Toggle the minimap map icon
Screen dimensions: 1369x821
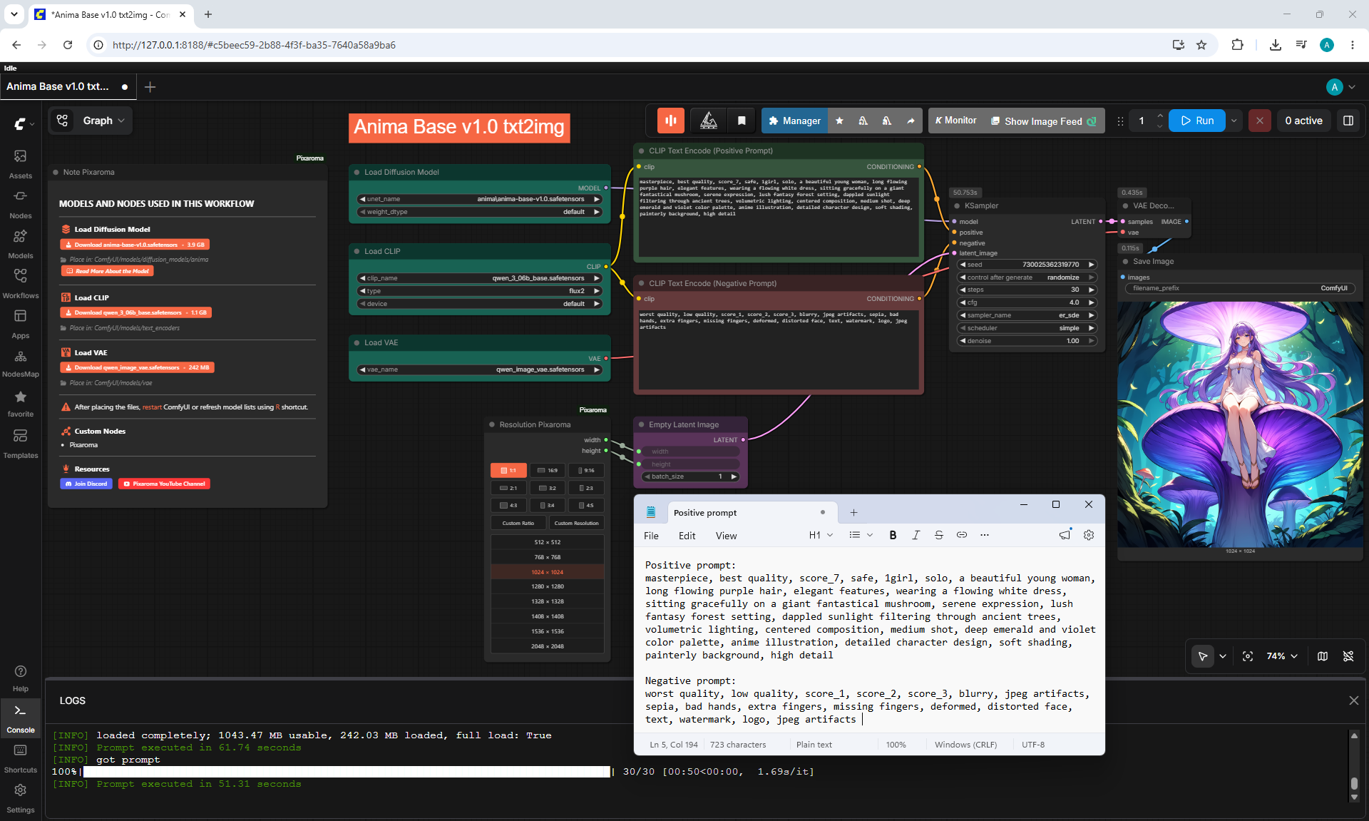[x=1323, y=656]
